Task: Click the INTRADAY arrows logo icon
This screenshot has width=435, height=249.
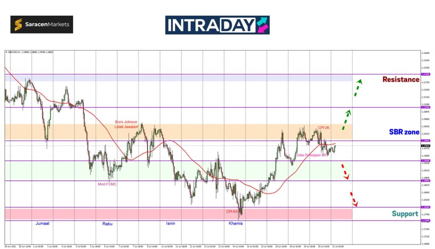Action: [x=262, y=25]
